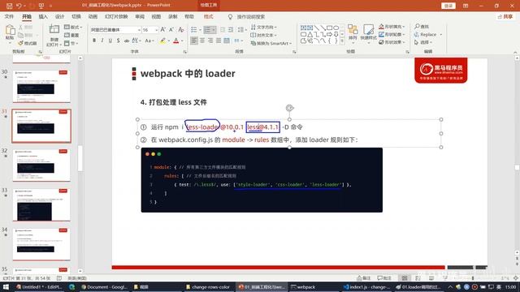Click the 共享 Share button
The height and width of the screenshot is (292, 520).
tap(505, 16)
